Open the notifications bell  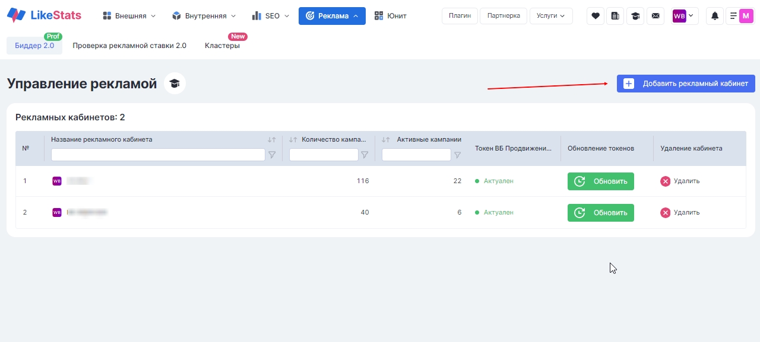point(714,16)
